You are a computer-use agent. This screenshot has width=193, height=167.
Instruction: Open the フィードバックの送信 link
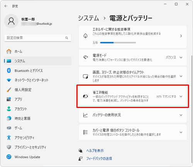(x=99, y=159)
